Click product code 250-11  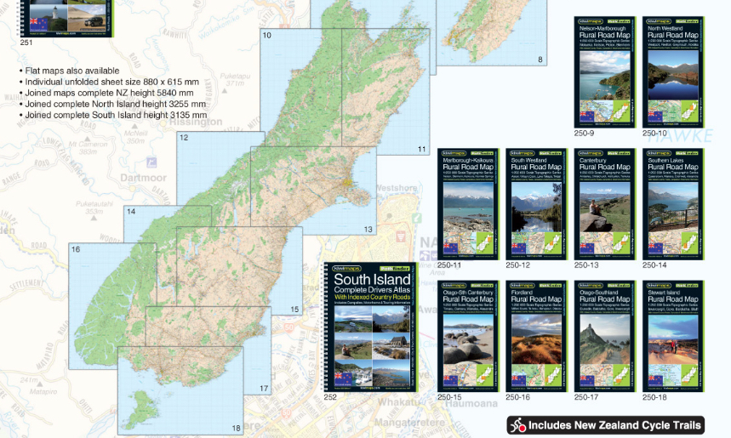(449, 265)
